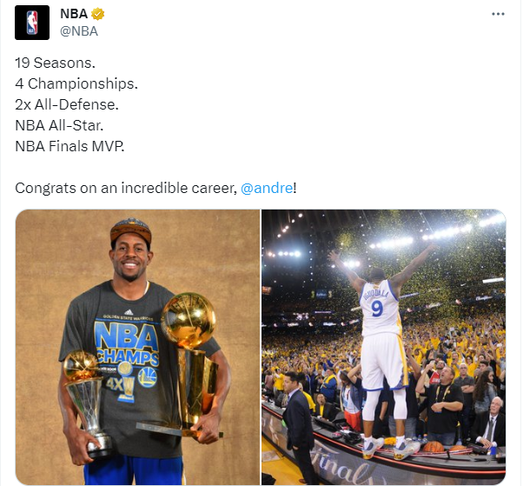Click the gold verified badge beside NBA
Viewport: 523px width, 486px height.
pos(97,14)
